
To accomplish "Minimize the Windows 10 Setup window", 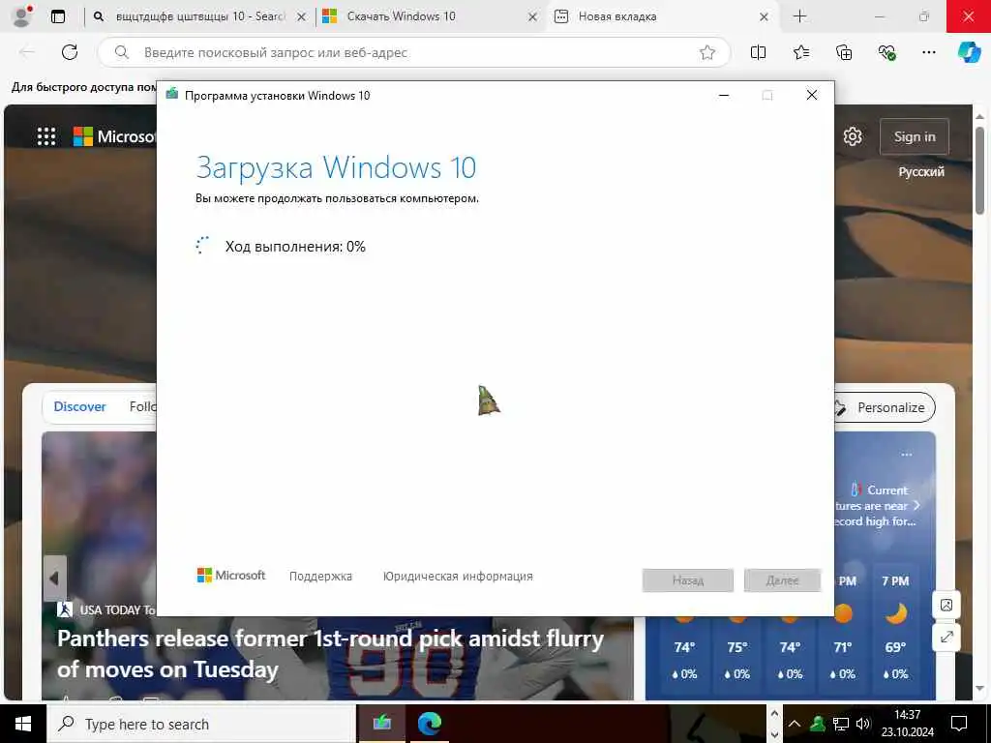I will click(724, 96).
